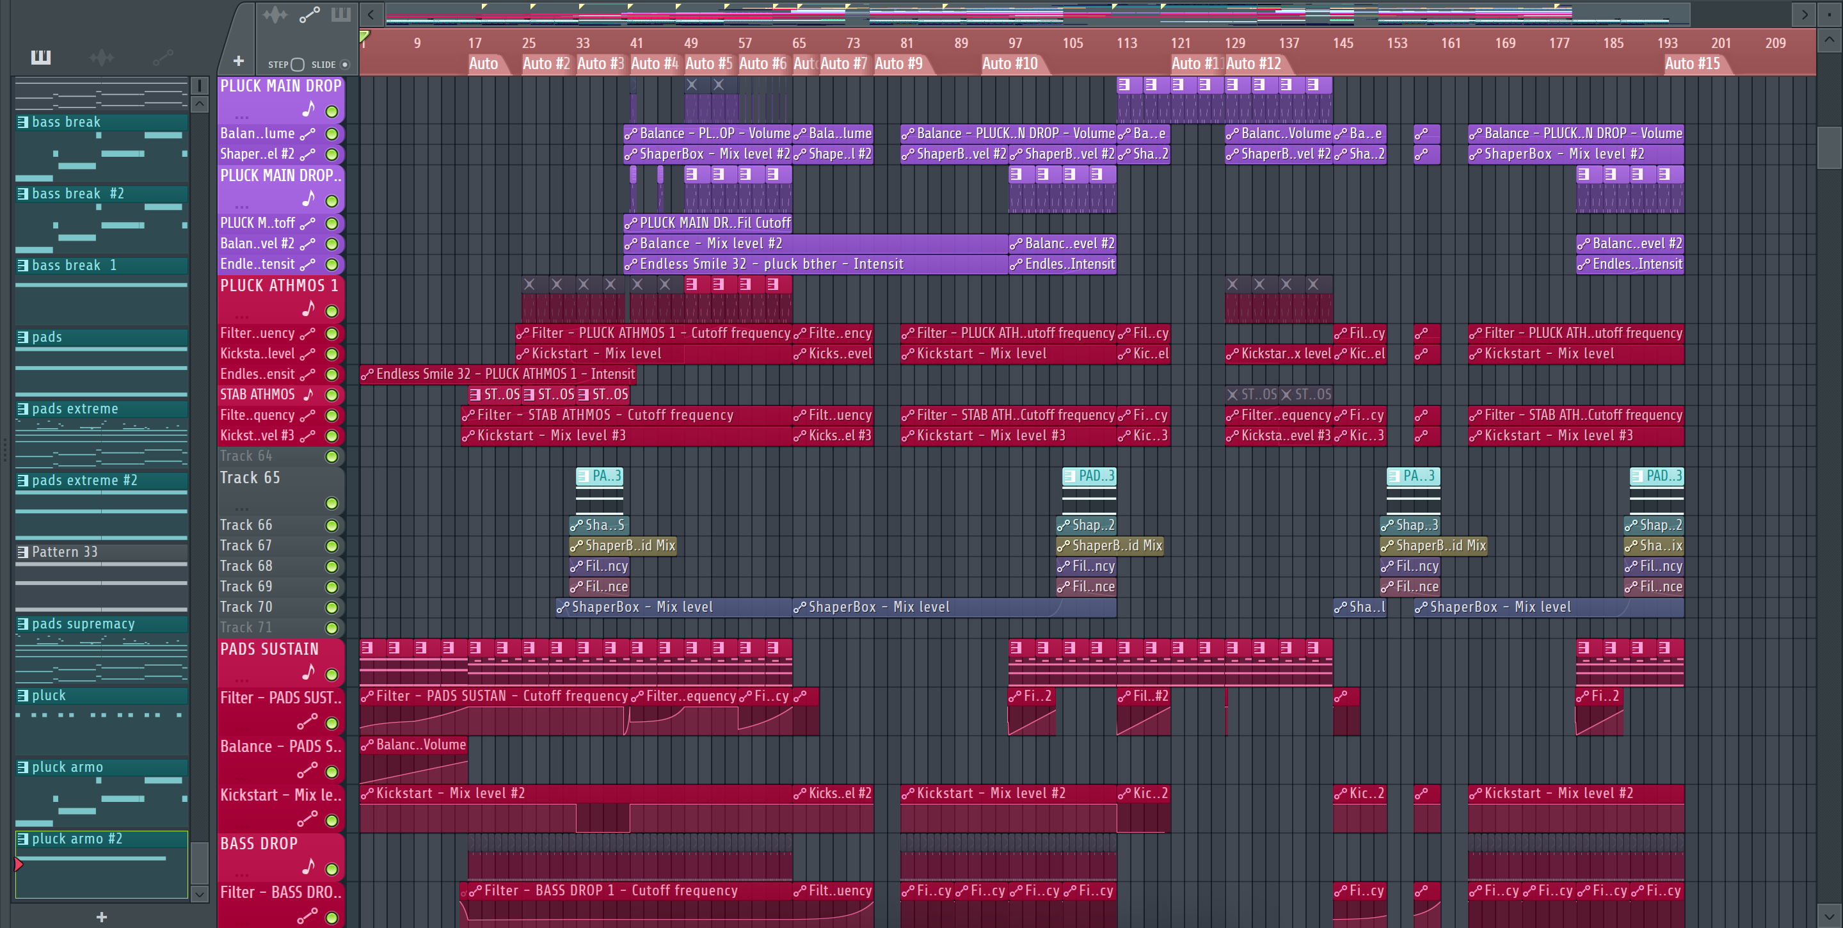
Task: Toggle the STEP checkbox
Action: coord(298,65)
